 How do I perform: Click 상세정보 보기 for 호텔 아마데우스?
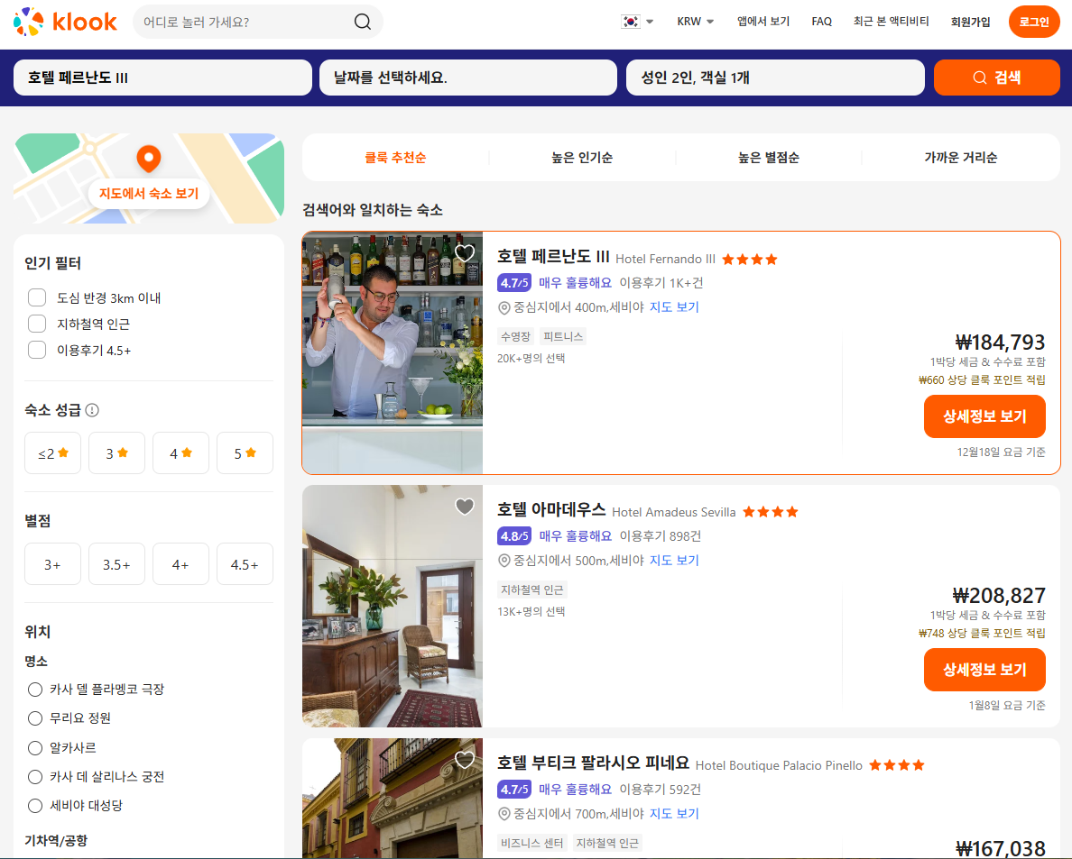point(984,670)
